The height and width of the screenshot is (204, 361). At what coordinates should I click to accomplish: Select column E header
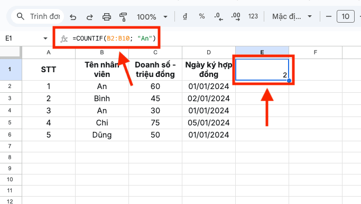tap(262, 52)
